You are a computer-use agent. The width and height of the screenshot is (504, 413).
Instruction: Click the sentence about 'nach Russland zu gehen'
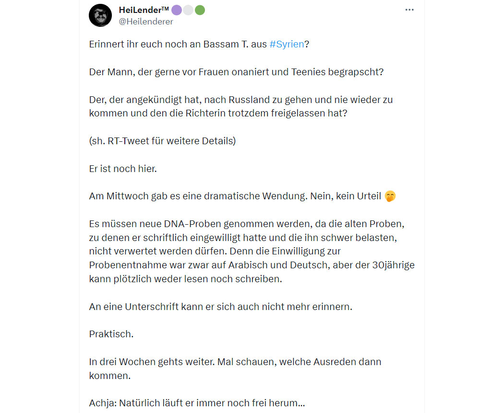(x=241, y=106)
